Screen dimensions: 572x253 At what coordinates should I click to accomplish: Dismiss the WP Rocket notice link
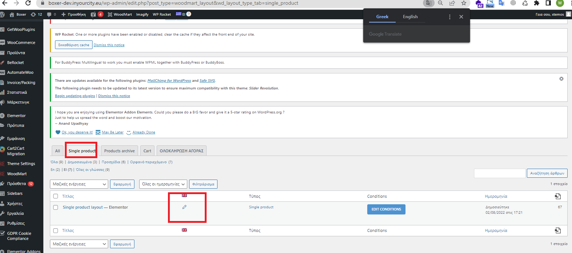point(109,45)
